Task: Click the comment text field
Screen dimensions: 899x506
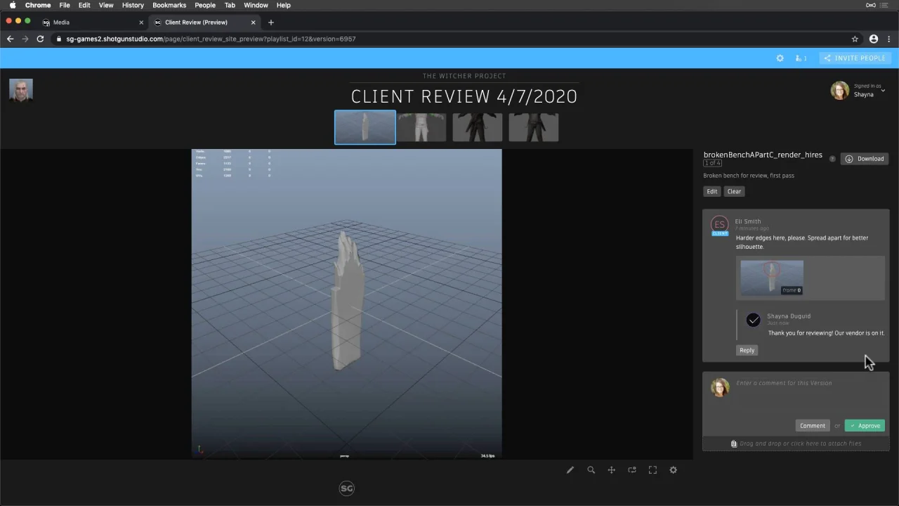Action: (x=811, y=395)
